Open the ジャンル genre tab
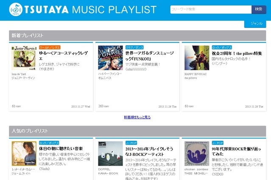This screenshot has width=271, height=180. [255, 24]
